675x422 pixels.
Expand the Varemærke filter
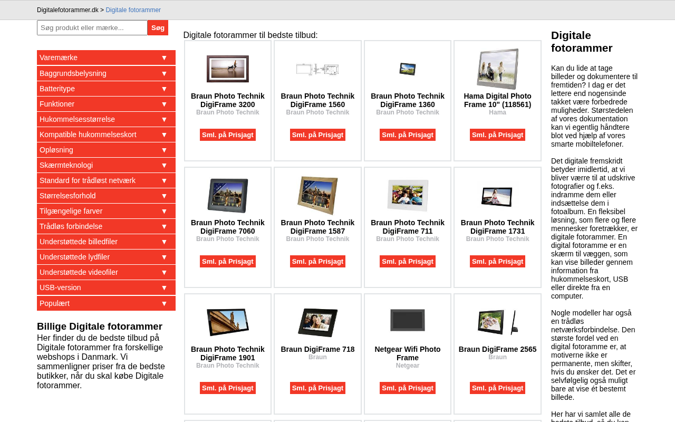(106, 57)
